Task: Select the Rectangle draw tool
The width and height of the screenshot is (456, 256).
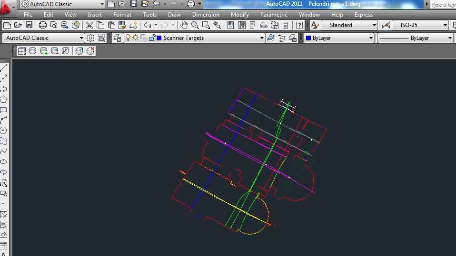Action: (x=3, y=110)
